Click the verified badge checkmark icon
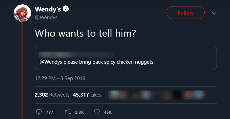230x119 pixels. (66, 9)
